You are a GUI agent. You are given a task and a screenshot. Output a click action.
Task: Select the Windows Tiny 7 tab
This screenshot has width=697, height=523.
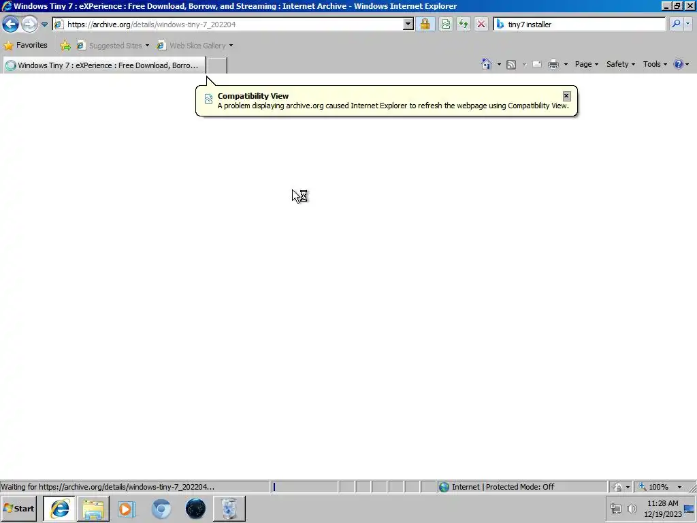(x=104, y=65)
